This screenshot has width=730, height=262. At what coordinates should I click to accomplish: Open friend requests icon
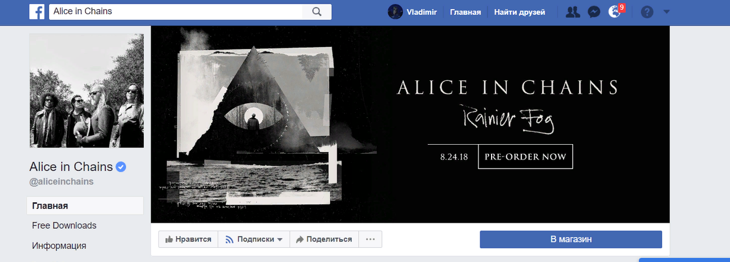(x=573, y=12)
